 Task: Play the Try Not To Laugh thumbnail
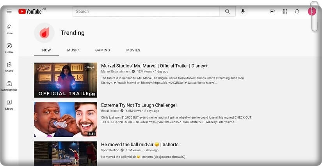tap(66, 119)
